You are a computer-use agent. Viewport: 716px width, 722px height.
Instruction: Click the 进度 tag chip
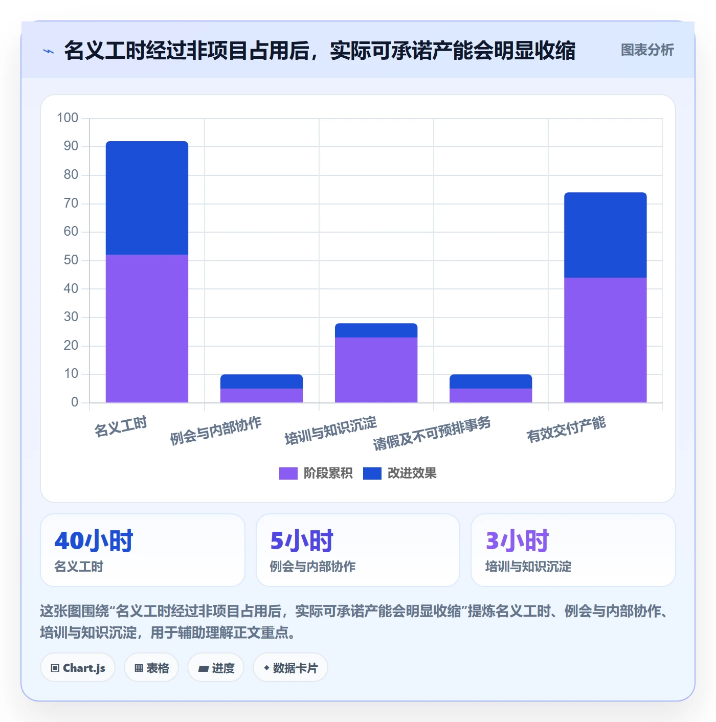click(x=216, y=668)
